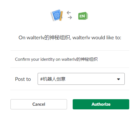The height and width of the screenshot is (117, 140).
Task: Click the black caret in the channel selector
Action: tap(119, 79)
